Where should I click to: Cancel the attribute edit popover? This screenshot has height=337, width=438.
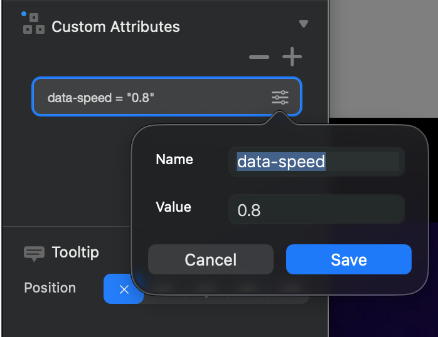pyautogui.click(x=211, y=259)
